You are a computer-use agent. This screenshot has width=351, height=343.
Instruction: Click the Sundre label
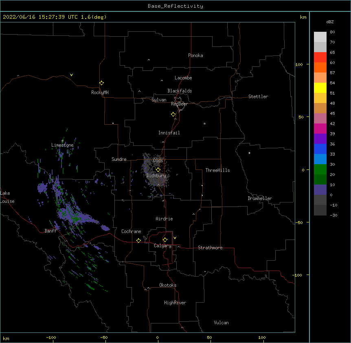click(x=119, y=159)
